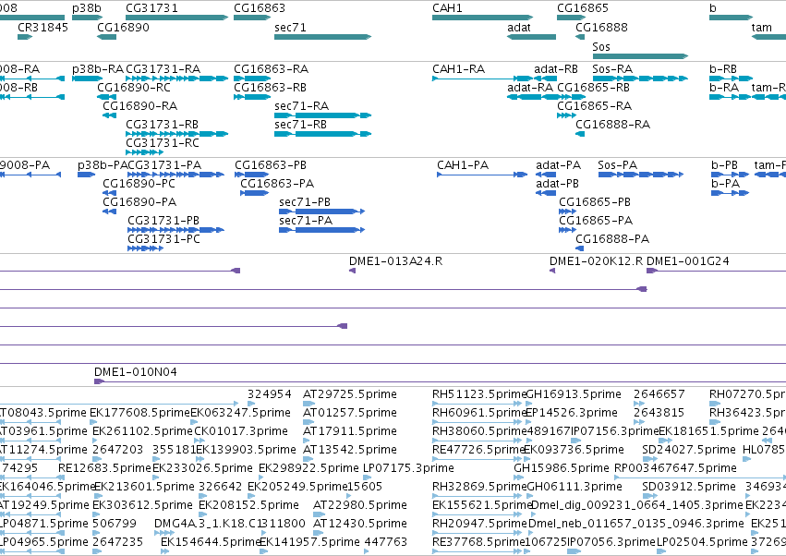Select the CG31731-RA transcript glyph

(177, 79)
